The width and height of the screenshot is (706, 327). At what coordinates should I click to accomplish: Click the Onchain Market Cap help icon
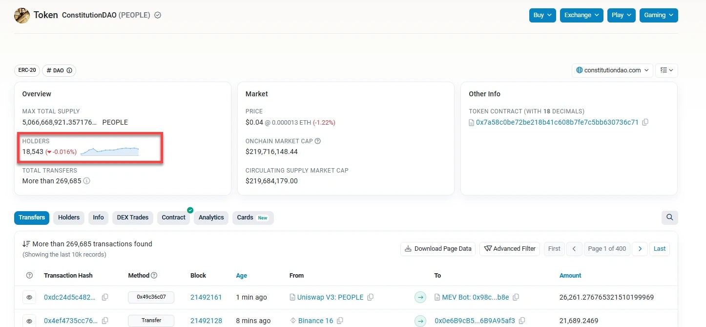tap(318, 141)
